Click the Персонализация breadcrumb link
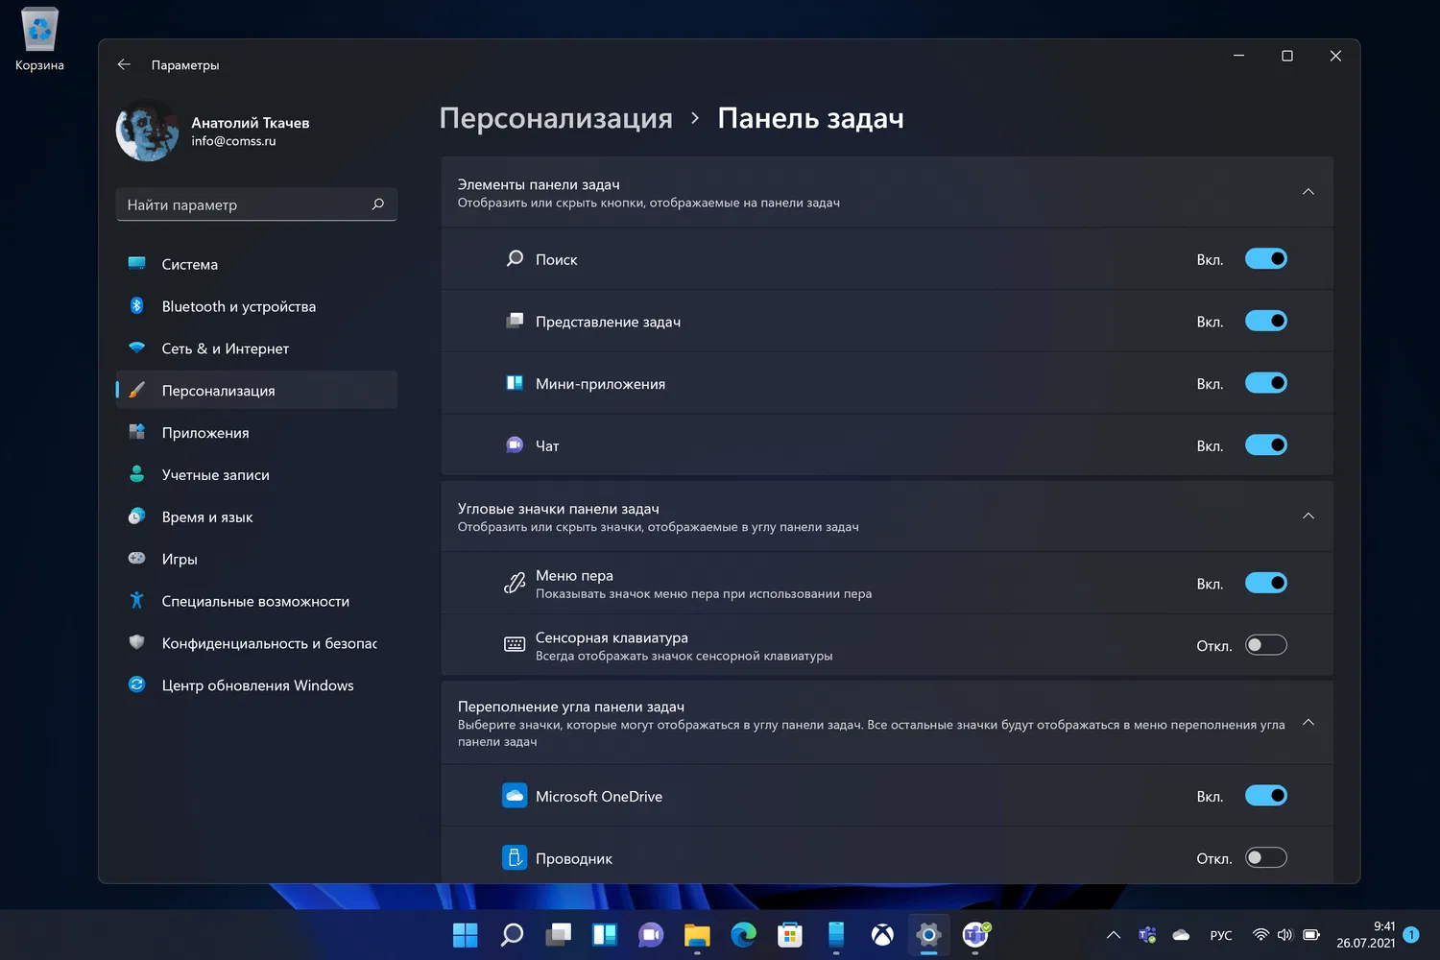 (x=556, y=118)
